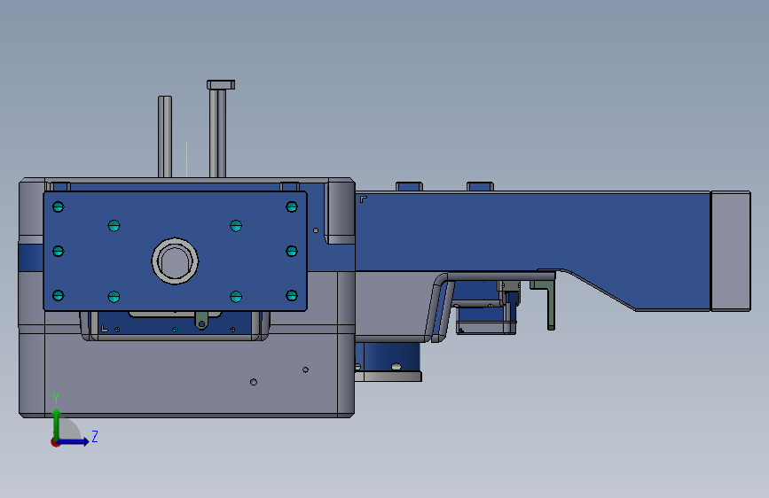
Task: Select the red origin point of the triad
Action: pos(55,442)
